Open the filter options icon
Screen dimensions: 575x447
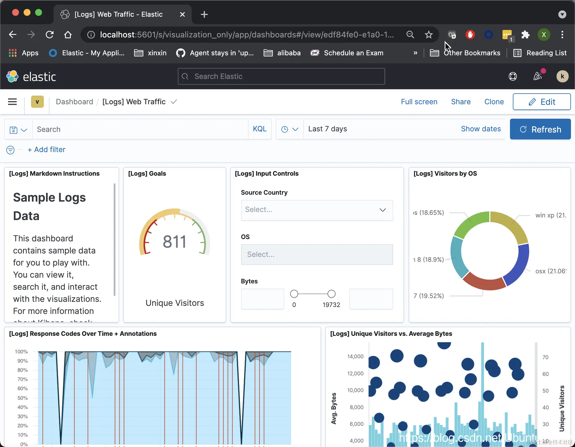pos(10,150)
